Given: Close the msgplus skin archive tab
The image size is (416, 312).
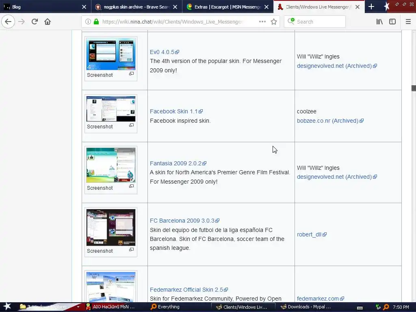Looking at the screenshot, I should 175,7.
